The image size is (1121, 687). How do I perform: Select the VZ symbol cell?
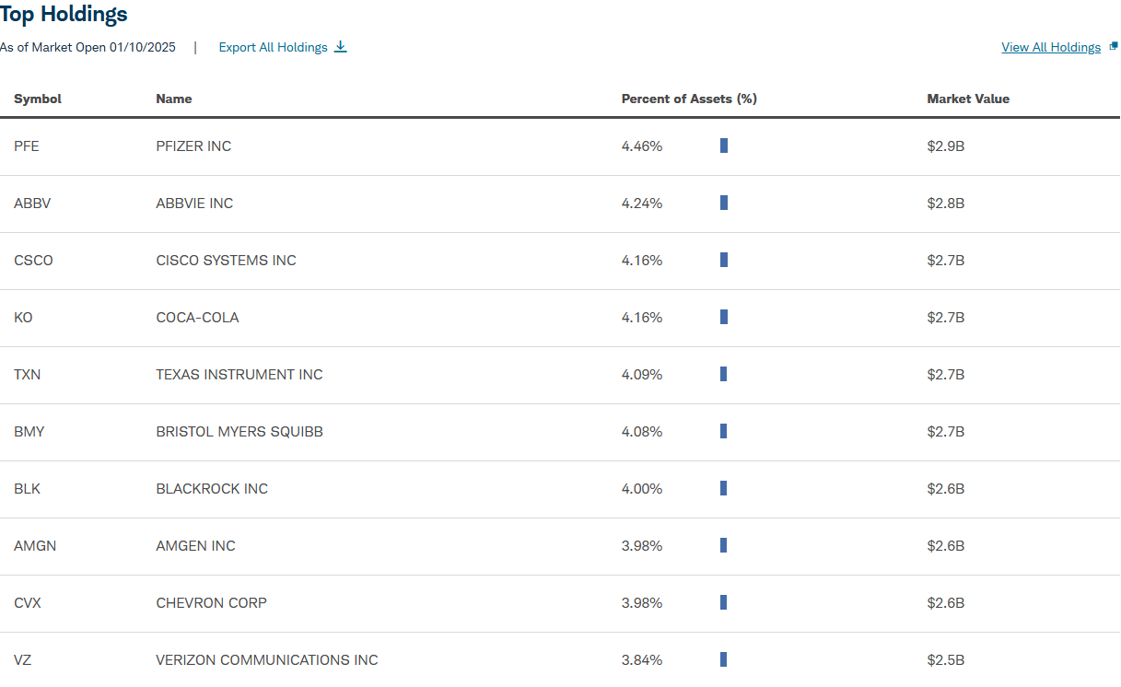(23, 659)
